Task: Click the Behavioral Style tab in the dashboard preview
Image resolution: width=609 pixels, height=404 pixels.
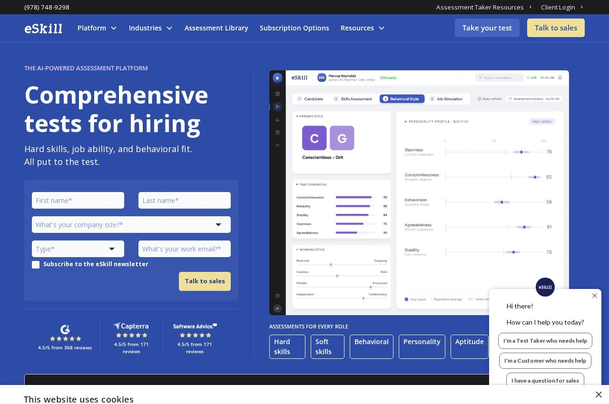Action: [x=401, y=99]
